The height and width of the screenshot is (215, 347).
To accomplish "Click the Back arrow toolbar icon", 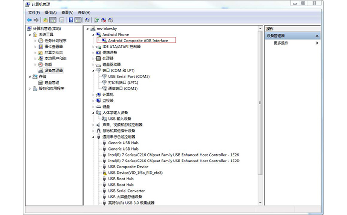I will [29, 20].
